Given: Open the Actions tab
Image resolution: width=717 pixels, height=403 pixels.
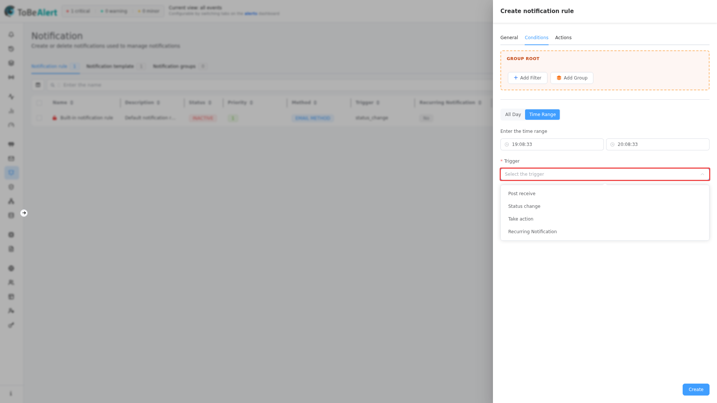Looking at the screenshot, I should (563, 38).
